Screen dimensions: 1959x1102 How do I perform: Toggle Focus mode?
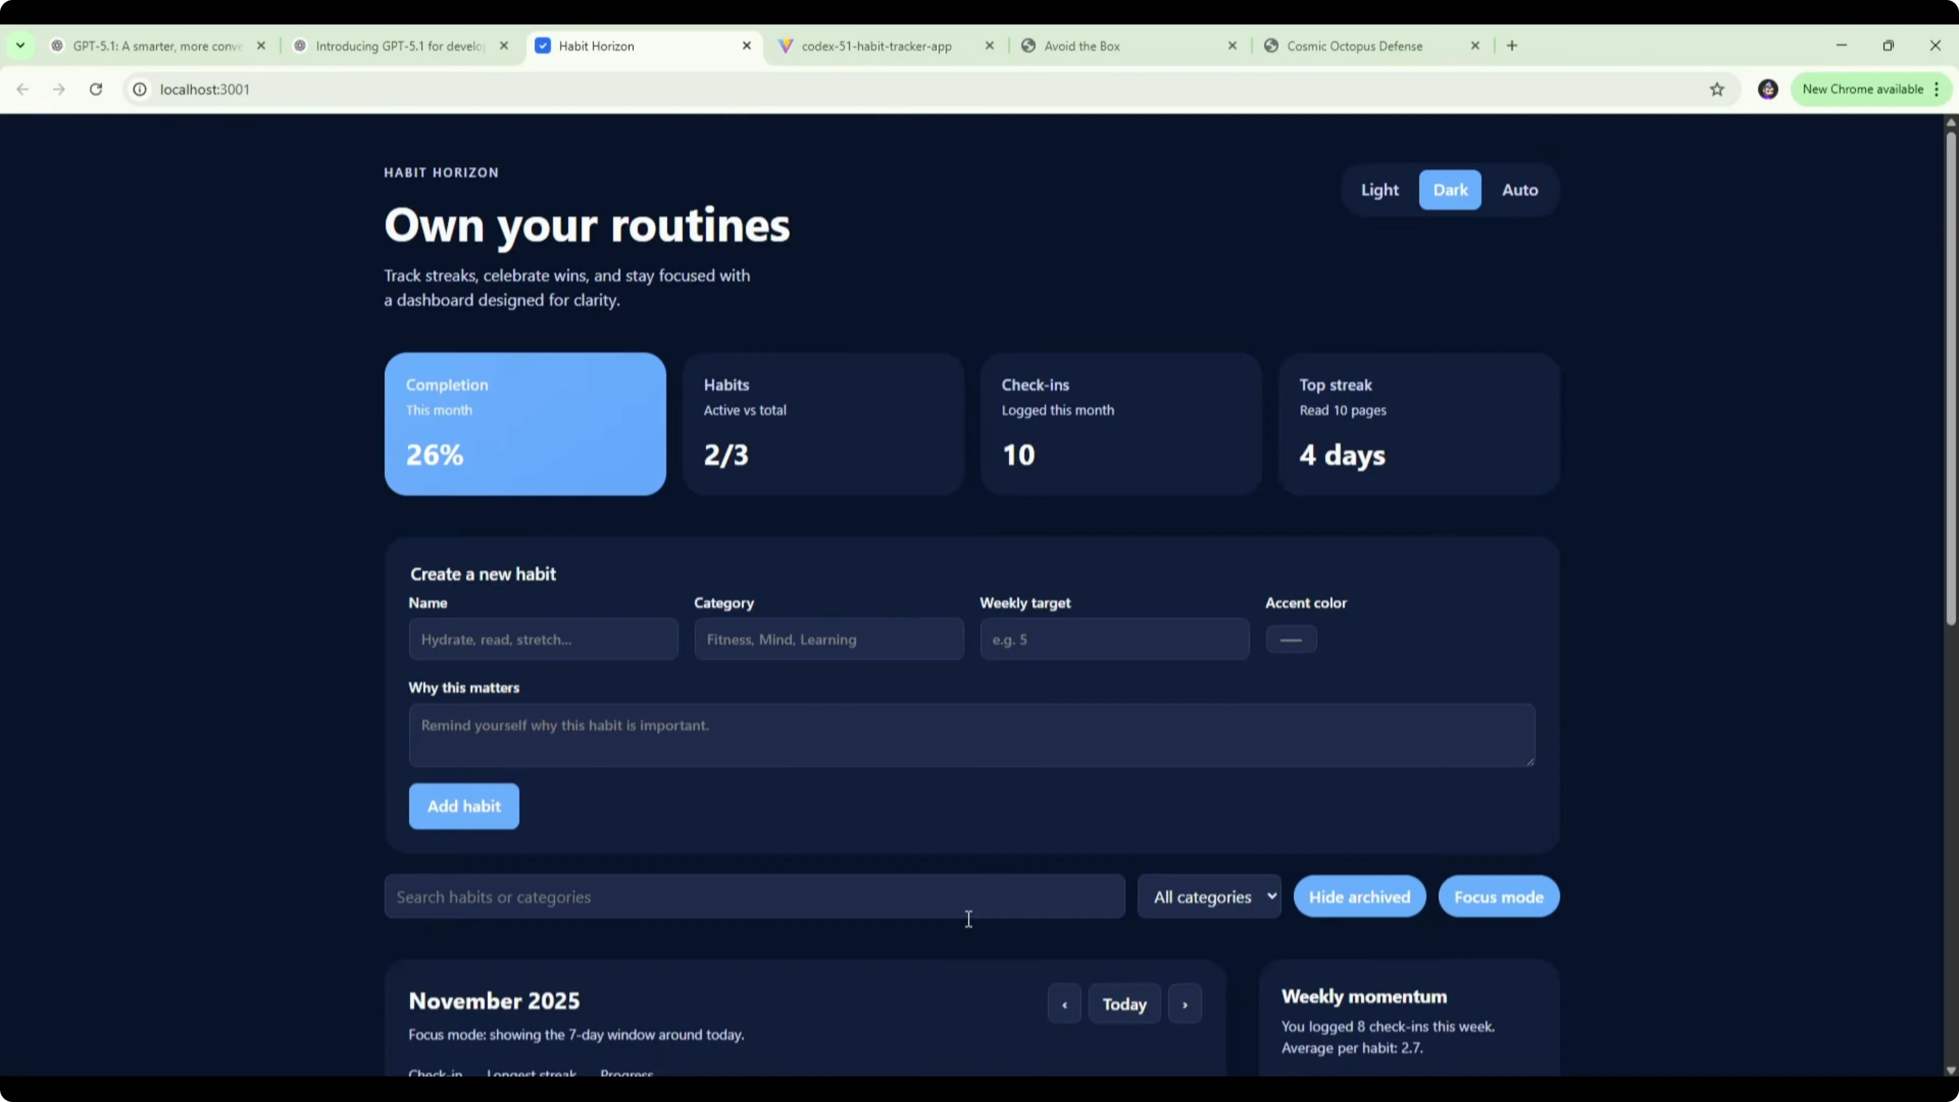[1498, 897]
